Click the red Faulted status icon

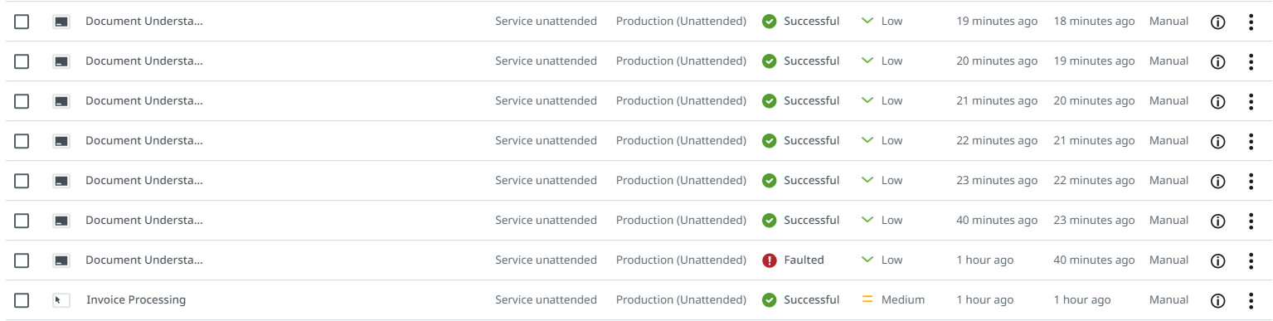(x=770, y=260)
